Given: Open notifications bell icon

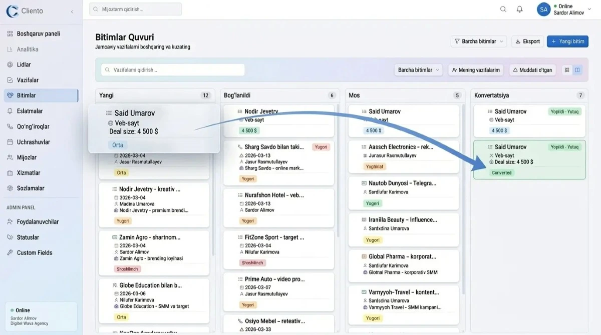Looking at the screenshot, I should tap(520, 9).
